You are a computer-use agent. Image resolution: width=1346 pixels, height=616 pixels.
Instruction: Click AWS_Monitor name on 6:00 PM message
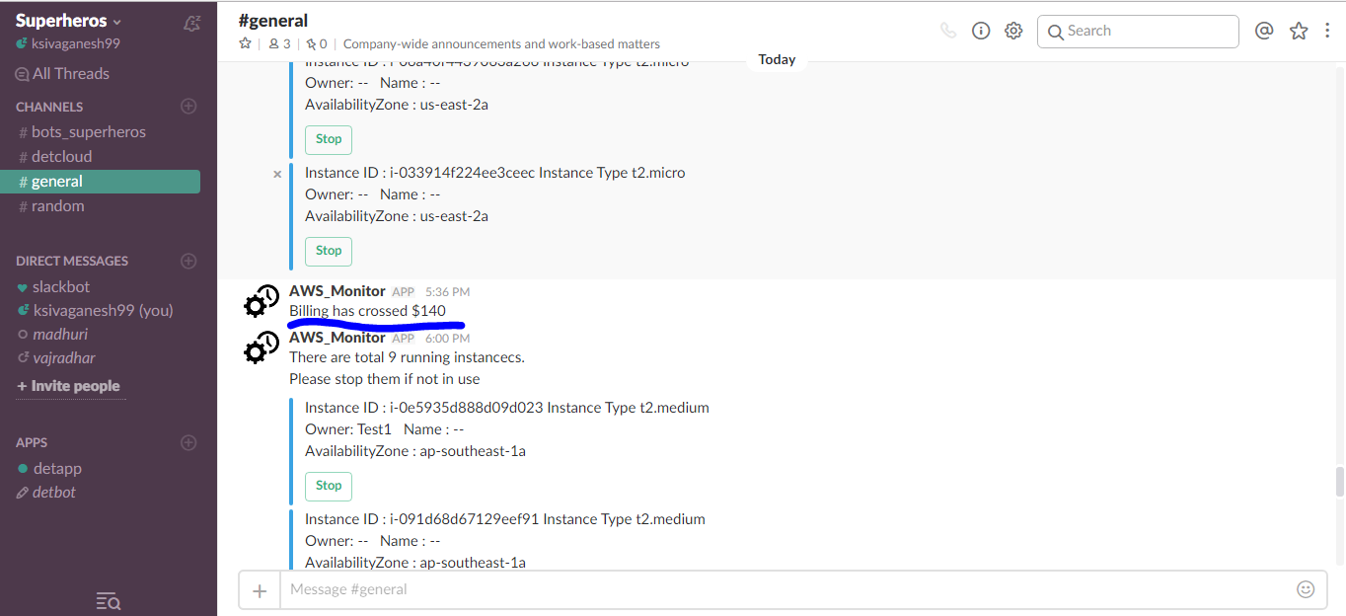pos(337,338)
